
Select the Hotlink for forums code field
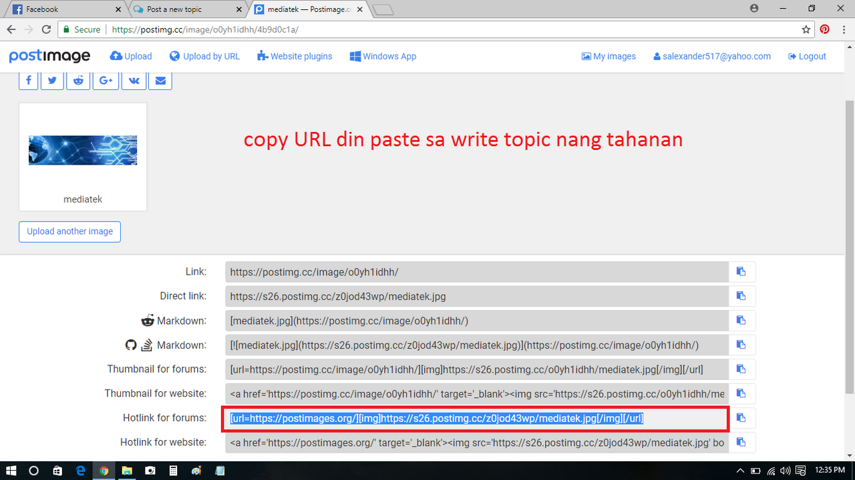tap(477, 418)
